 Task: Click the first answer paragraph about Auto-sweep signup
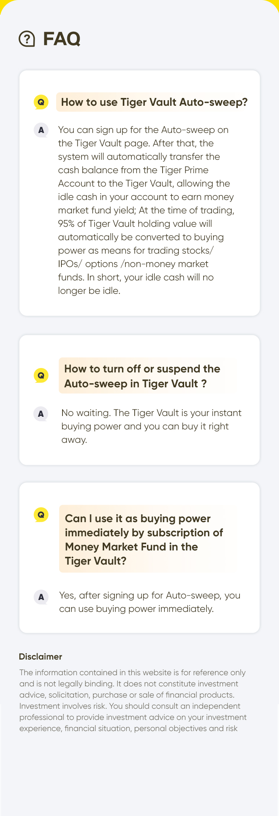(146, 210)
